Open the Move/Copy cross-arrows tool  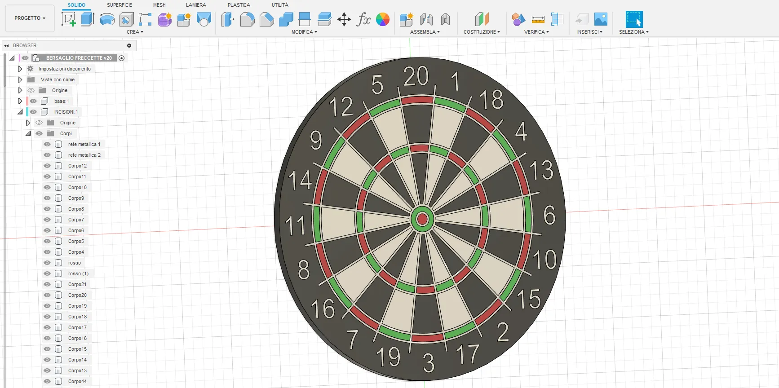pos(344,19)
